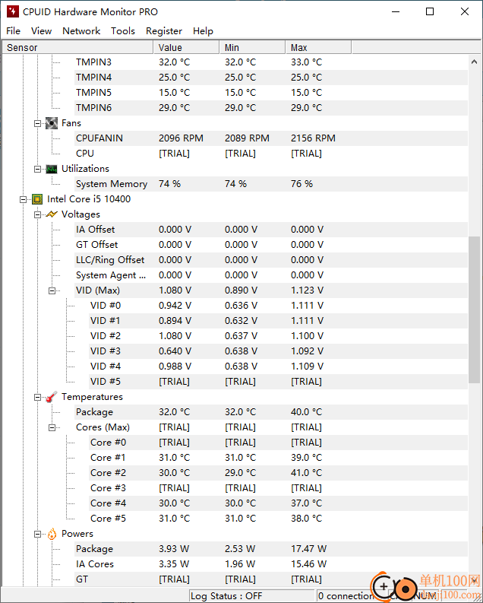Select the GT Offset voltage row

click(271, 245)
